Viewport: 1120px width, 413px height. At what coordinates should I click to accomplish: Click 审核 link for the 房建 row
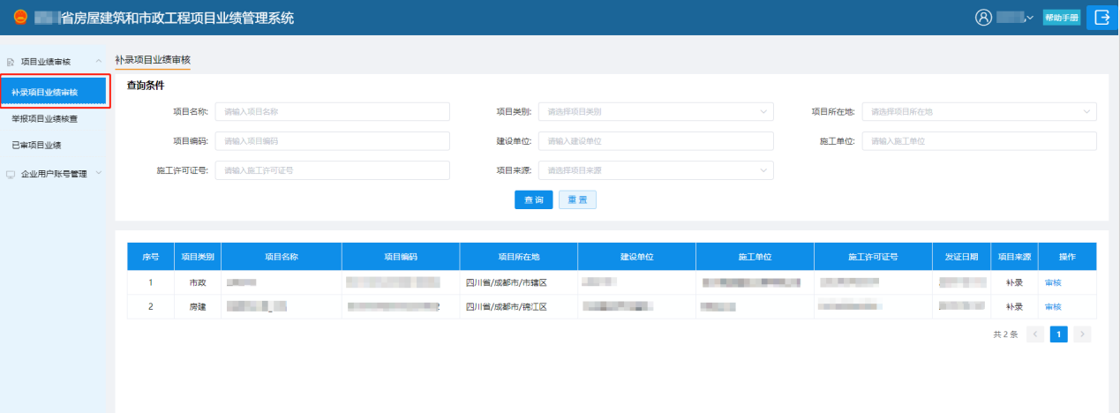click(x=1053, y=306)
